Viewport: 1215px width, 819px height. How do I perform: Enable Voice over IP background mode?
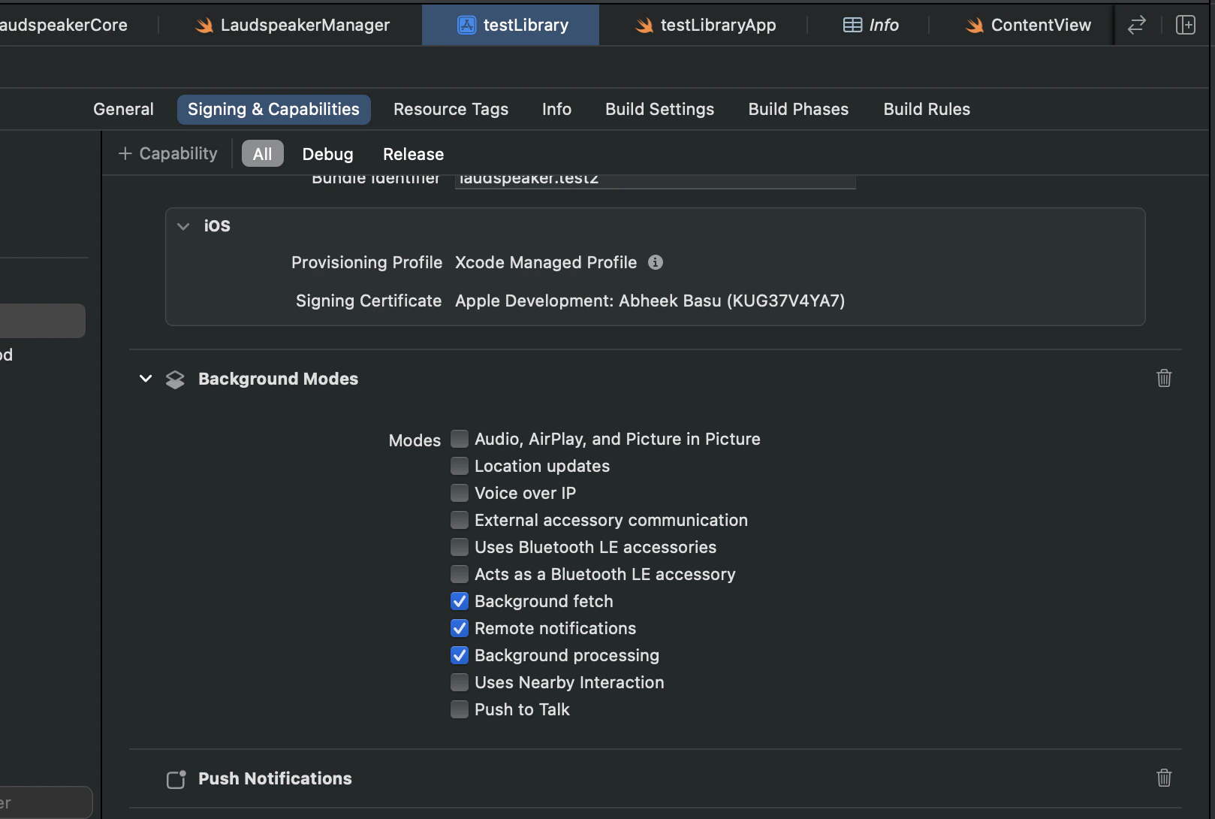click(460, 493)
